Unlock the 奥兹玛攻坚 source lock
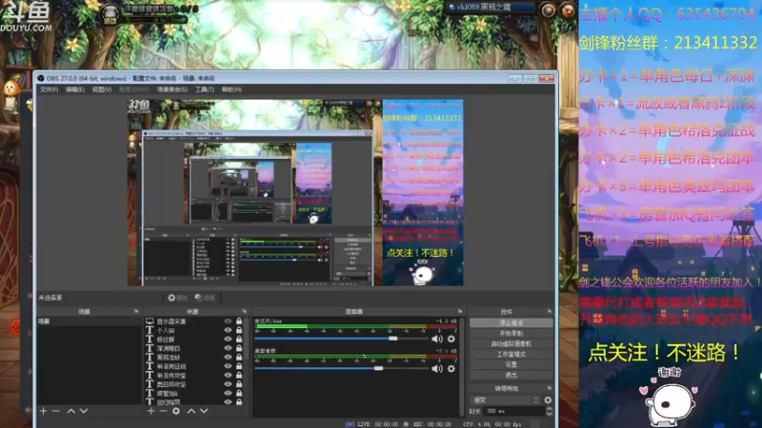Screen dimensions: 762x428 coord(239,384)
